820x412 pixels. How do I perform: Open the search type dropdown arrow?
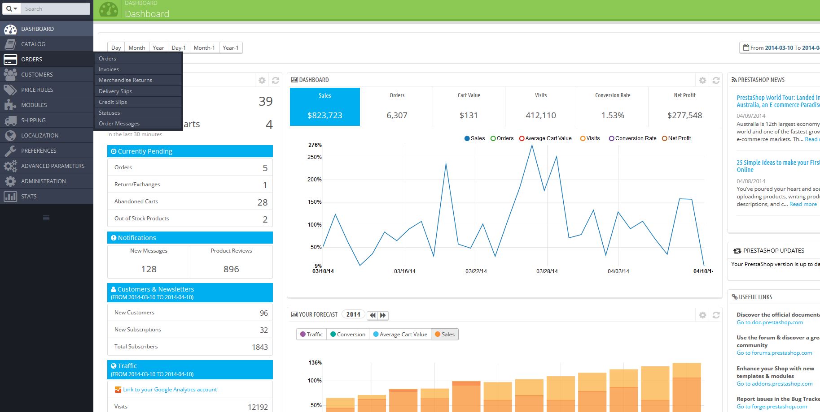click(12, 9)
